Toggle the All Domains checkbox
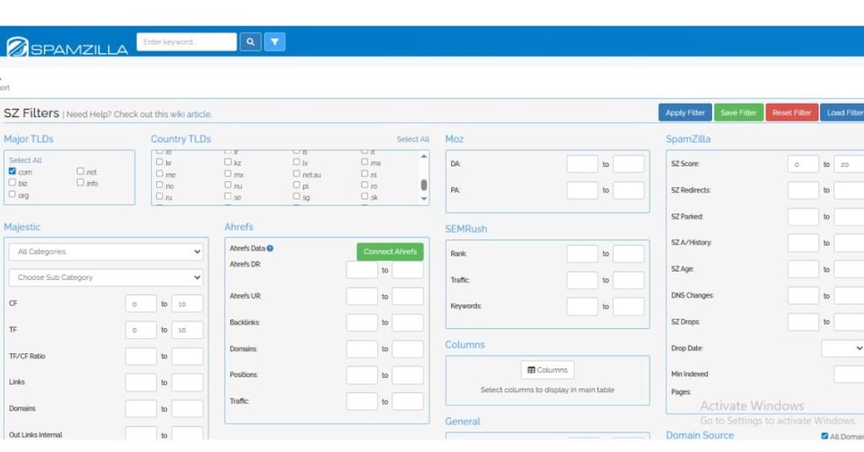The image size is (864, 452). [x=824, y=436]
